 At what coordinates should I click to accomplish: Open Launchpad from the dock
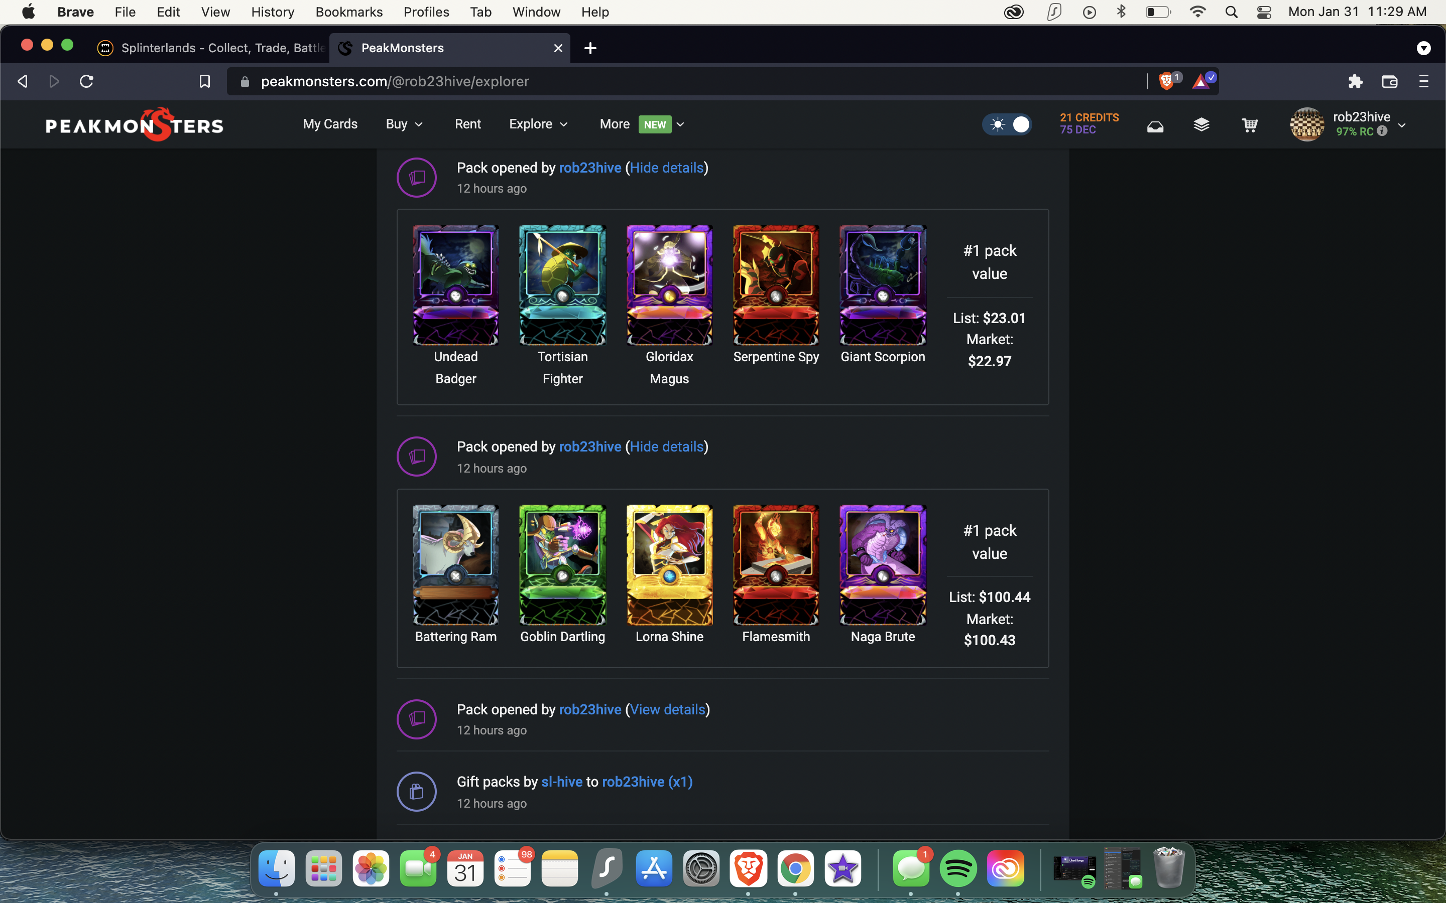pyautogui.click(x=324, y=868)
